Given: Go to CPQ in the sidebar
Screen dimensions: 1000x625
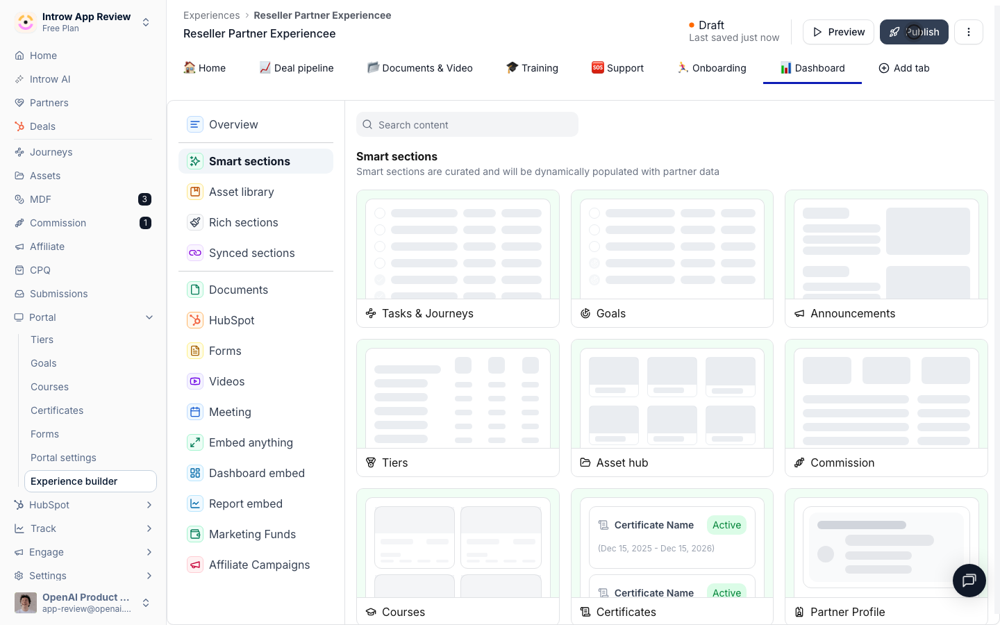Looking at the screenshot, I should pyautogui.click(x=40, y=270).
